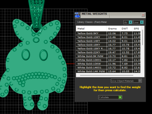Click the Calculate button

coord(110,97)
